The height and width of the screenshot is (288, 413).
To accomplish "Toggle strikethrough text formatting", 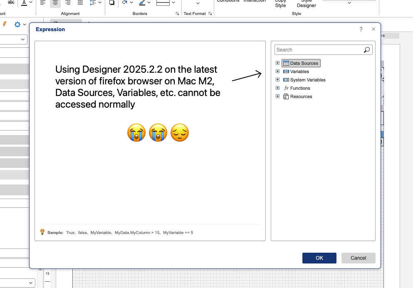I will pyautogui.click(x=11, y=2).
